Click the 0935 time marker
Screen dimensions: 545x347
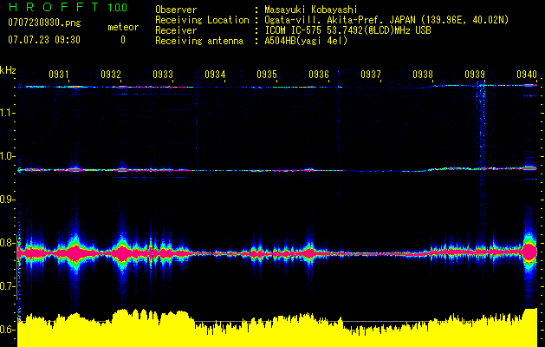point(267,74)
